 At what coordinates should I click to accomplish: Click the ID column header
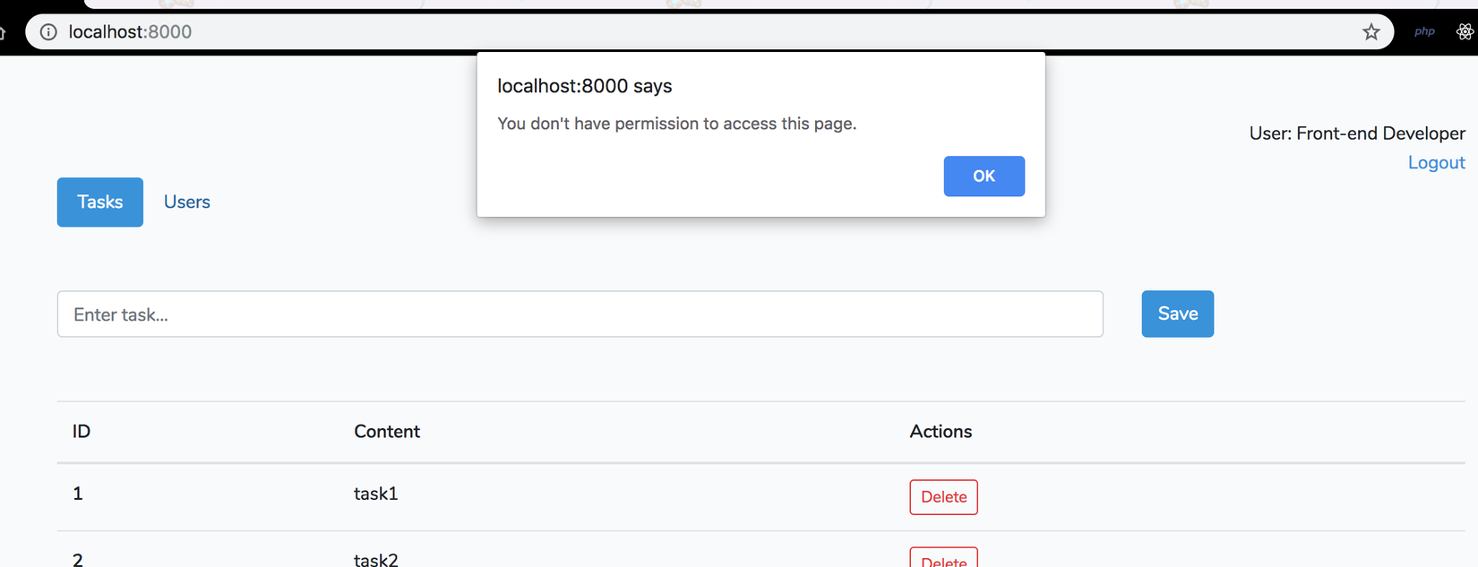coord(82,432)
